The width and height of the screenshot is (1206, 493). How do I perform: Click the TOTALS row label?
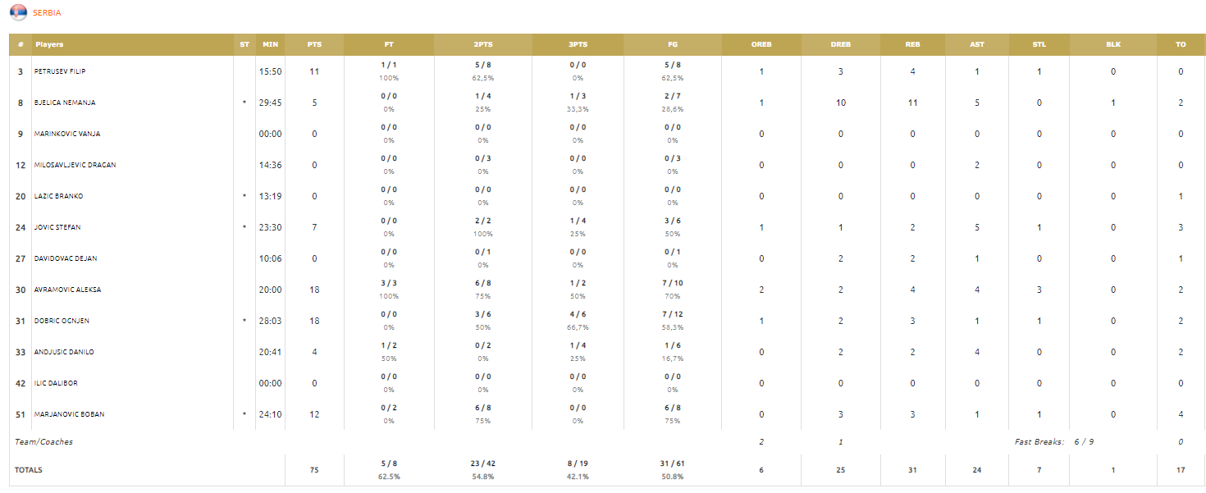click(x=29, y=470)
